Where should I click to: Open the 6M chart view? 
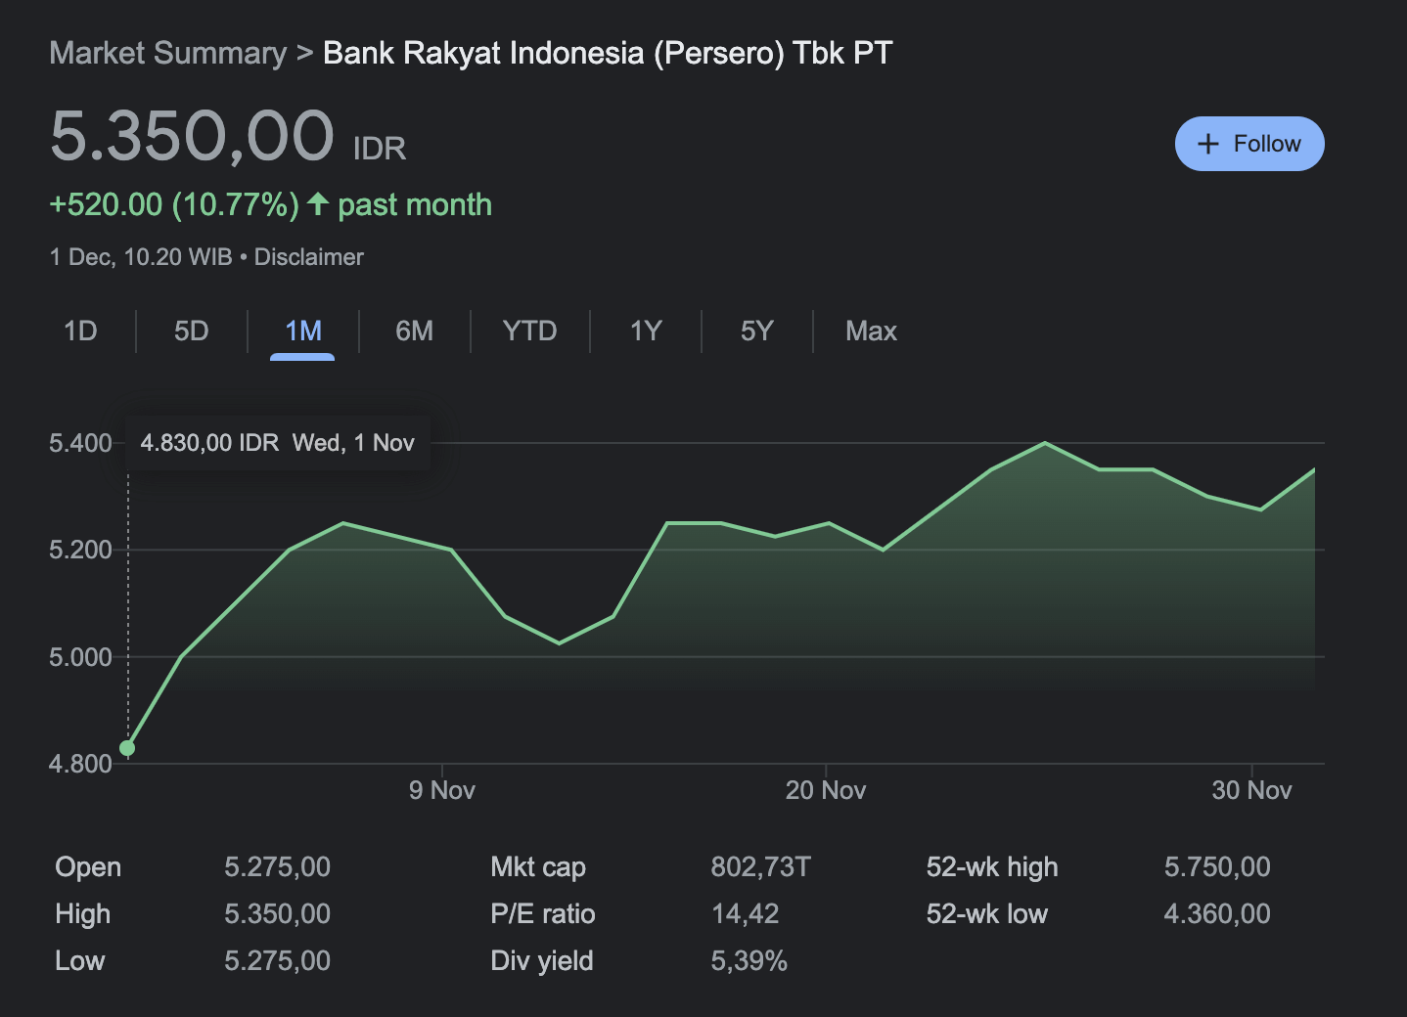(x=414, y=332)
